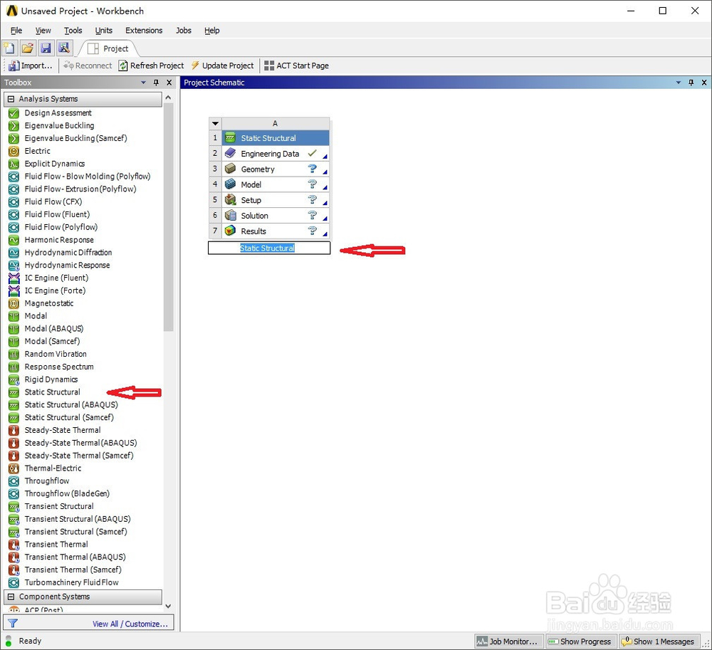
Task: Select Throughflow (BladeGen)
Action: click(x=67, y=493)
